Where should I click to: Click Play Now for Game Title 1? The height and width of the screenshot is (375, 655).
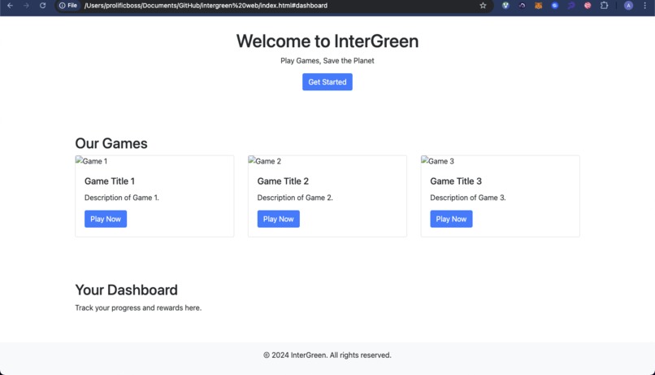point(106,219)
